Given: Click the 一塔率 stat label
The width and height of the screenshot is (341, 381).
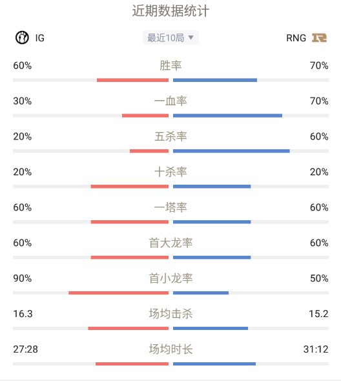Looking at the screenshot, I should pyautogui.click(x=170, y=207).
